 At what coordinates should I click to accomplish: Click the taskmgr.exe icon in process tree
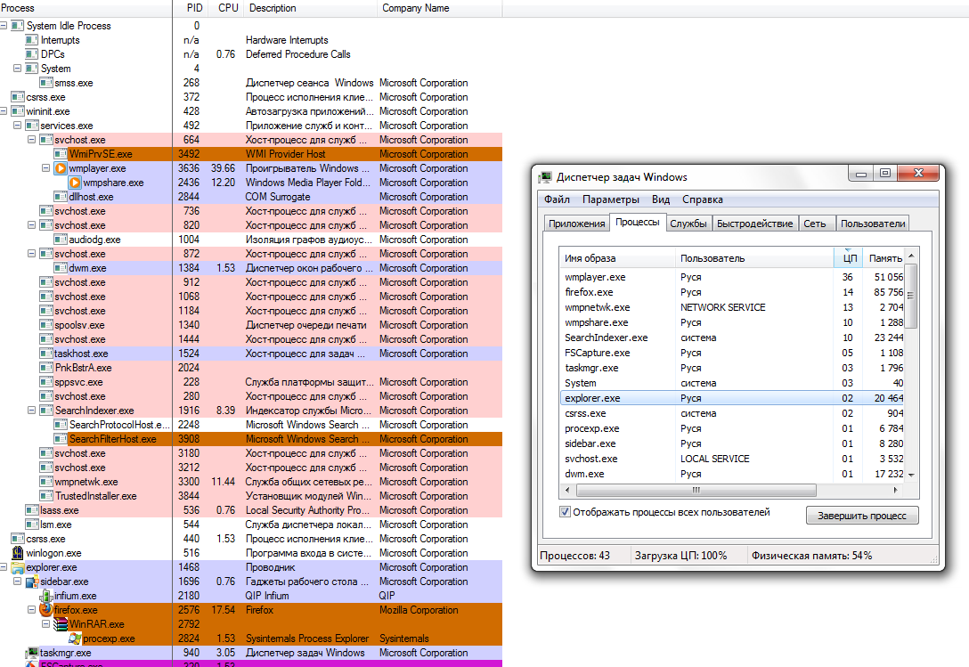[32, 653]
